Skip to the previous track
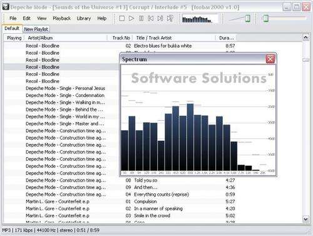313x236 pixels. pyautogui.click(x=151, y=19)
